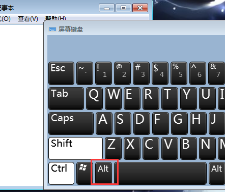Image resolution: width=225 pixels, height=192 pixels.
Task: Click the 1 / exclamation key
Action: [103, 73]
